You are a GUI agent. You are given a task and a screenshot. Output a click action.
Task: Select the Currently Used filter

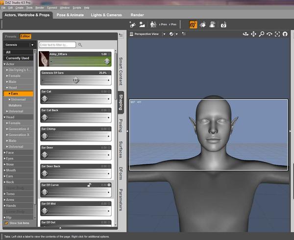(x=19, y=58)
